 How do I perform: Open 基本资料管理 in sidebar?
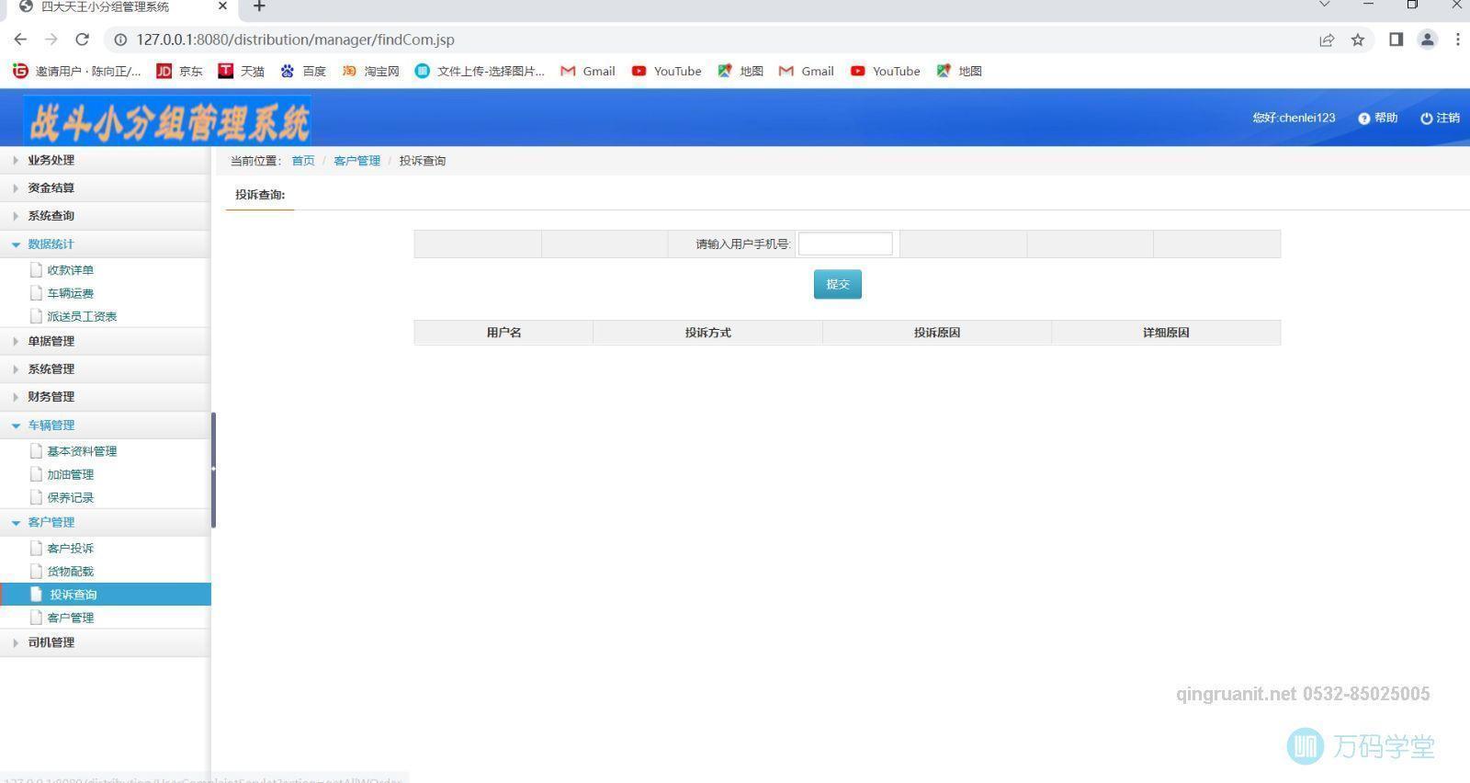[82, 451]
